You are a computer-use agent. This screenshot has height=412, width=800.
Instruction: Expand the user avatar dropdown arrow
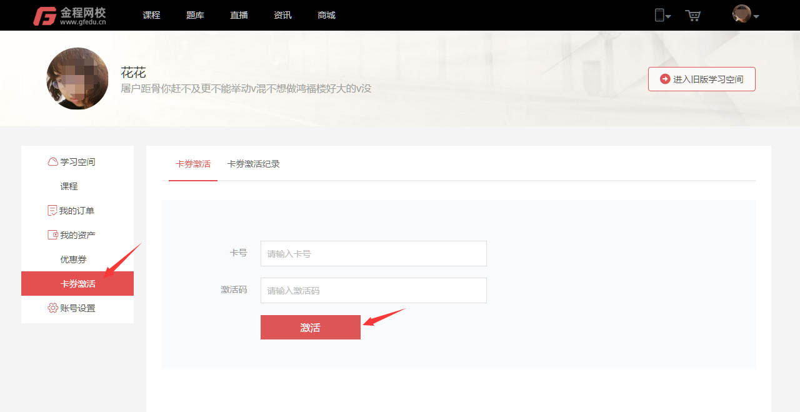pos(756,17)
